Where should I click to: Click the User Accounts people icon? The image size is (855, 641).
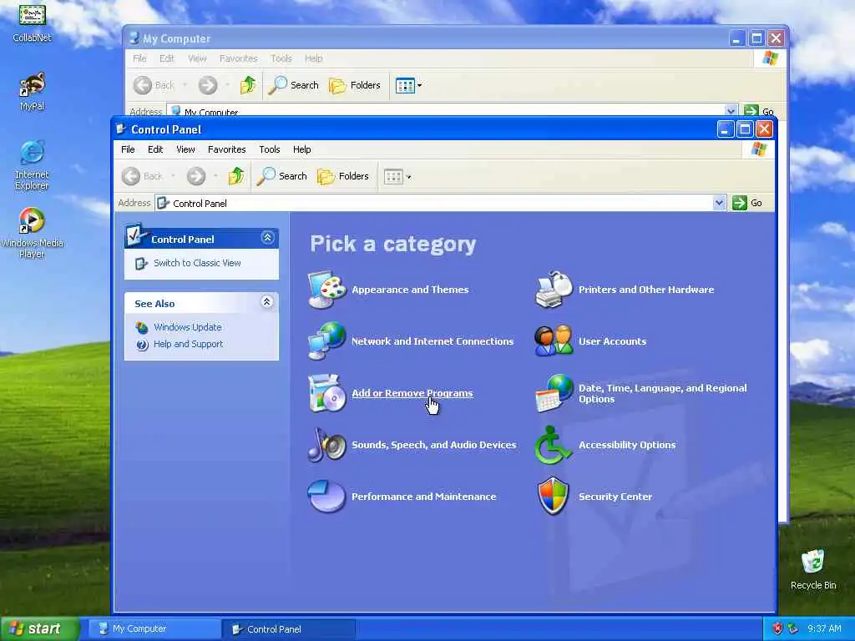554,341
